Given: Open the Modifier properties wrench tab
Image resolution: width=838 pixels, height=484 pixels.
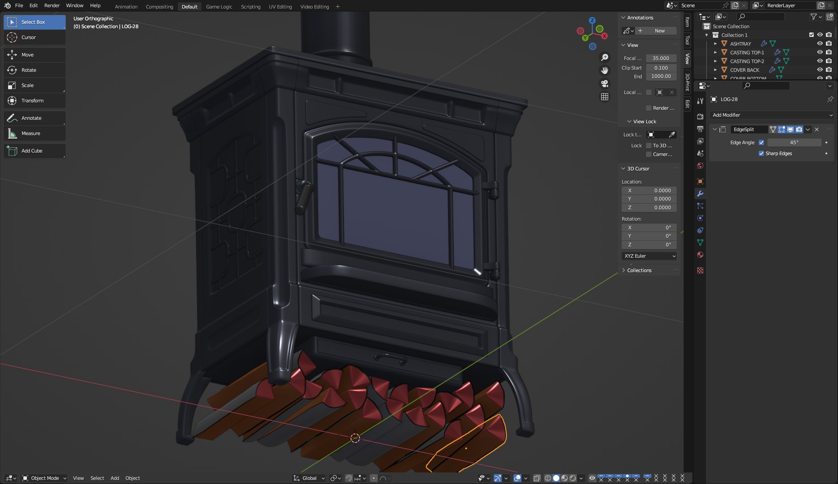Looking at the screenshot, I should (700, 194).
